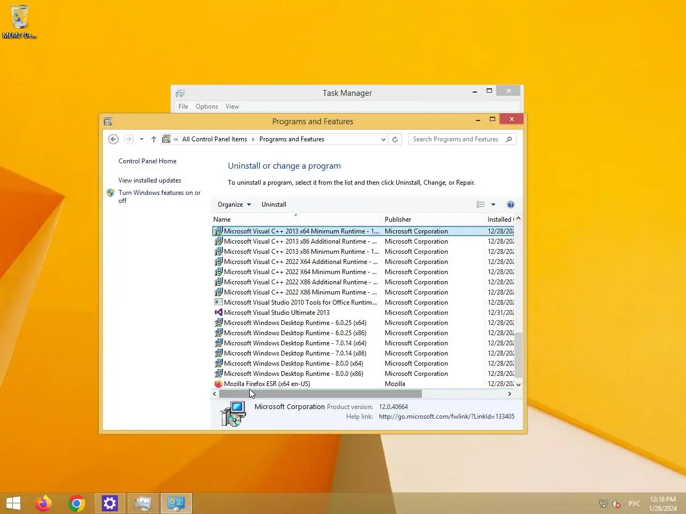Click the network tray icon
The image size is (686, 514).
point(603,504)
